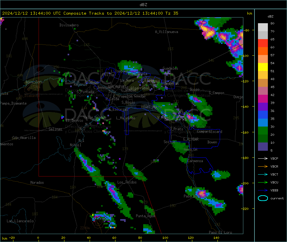This screenshot has width=287, height=242.
Task: Click the A_Villanueva map label
Action: tap(166, 32)
